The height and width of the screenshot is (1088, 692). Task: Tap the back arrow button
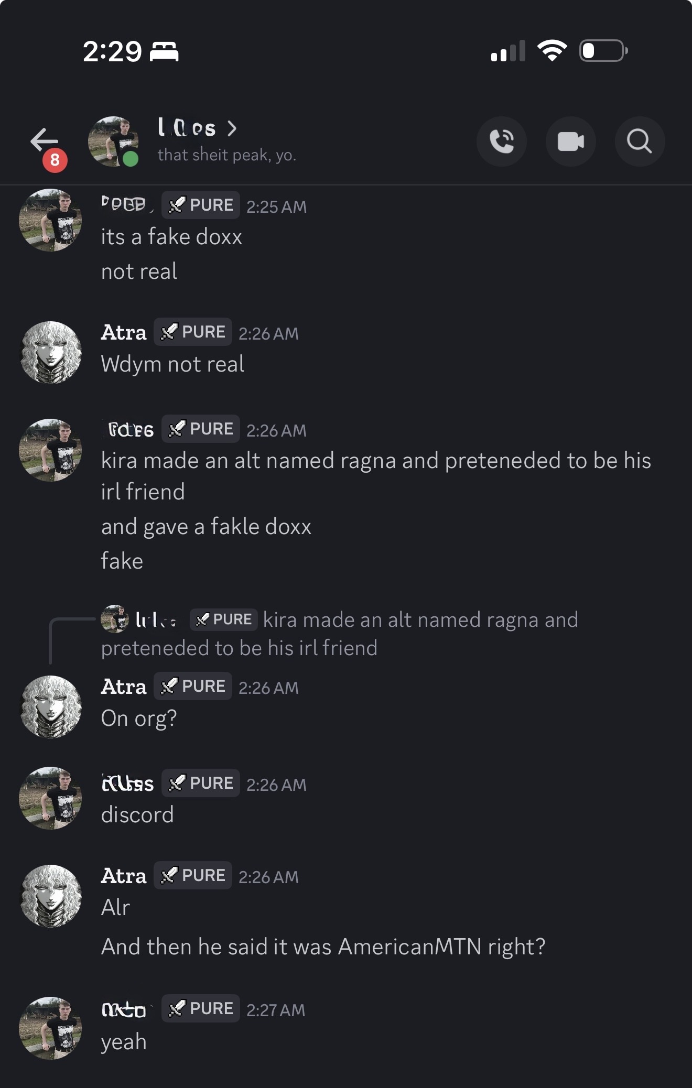(x=45, y=141)
